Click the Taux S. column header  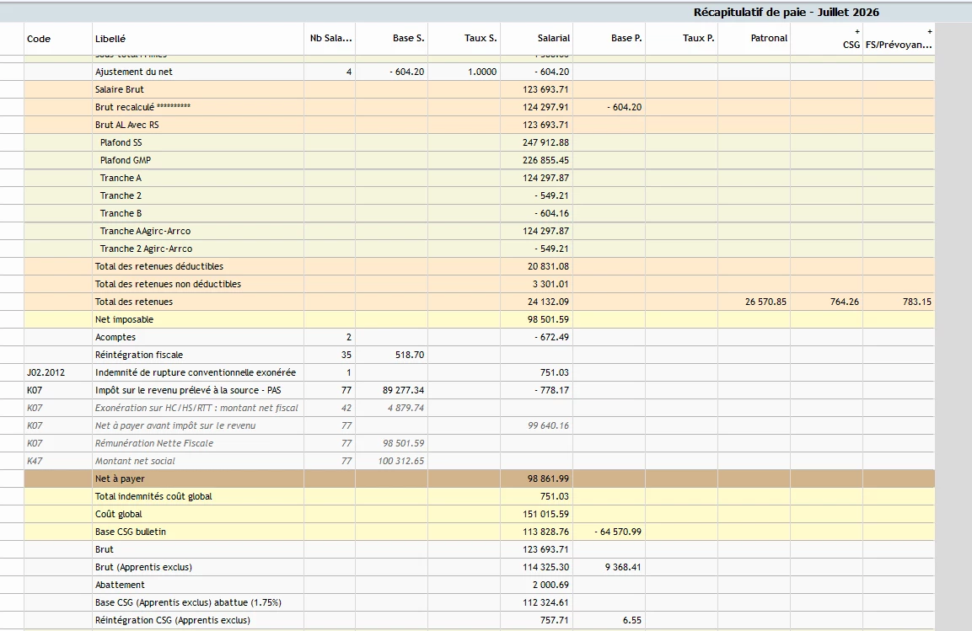[x=465, y=39]
